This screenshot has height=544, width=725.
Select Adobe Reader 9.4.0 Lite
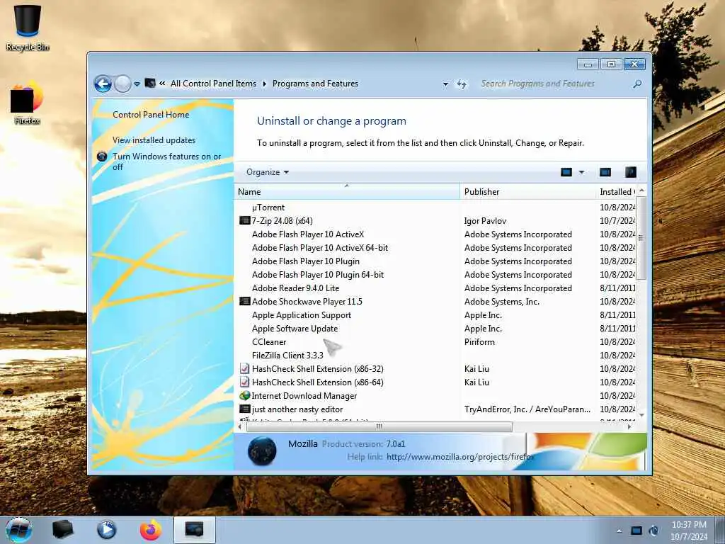(x=295, y=288)
